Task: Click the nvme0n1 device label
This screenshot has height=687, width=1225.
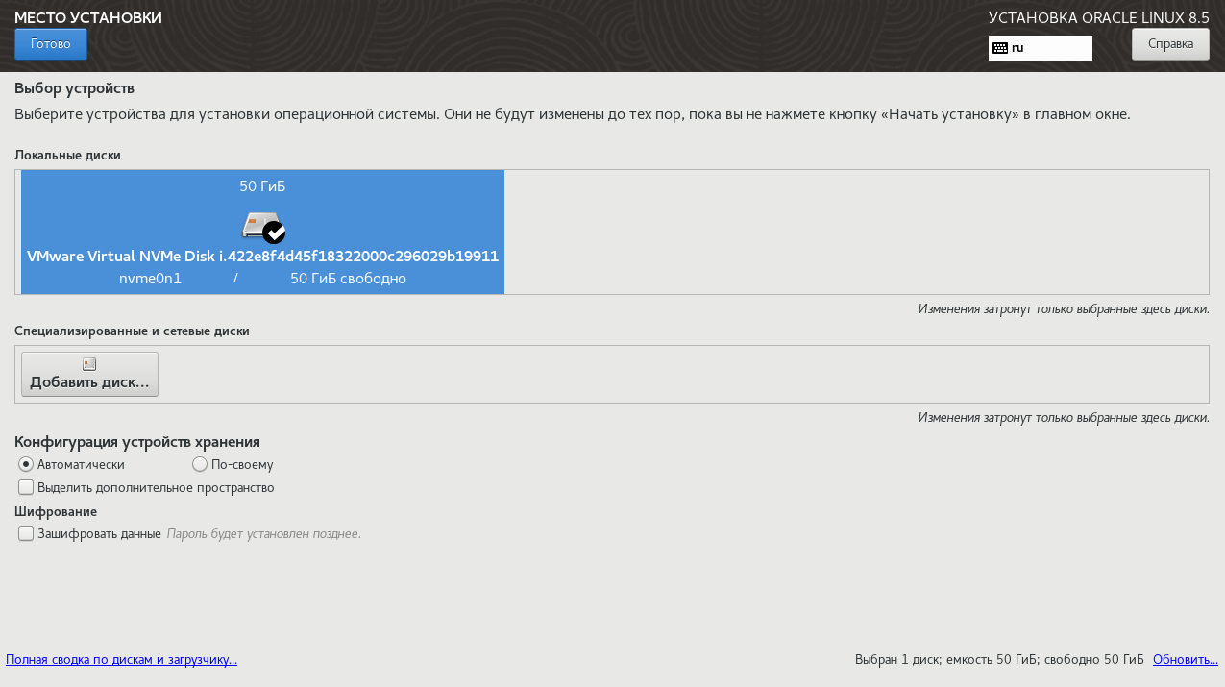Action: point(150,279)
